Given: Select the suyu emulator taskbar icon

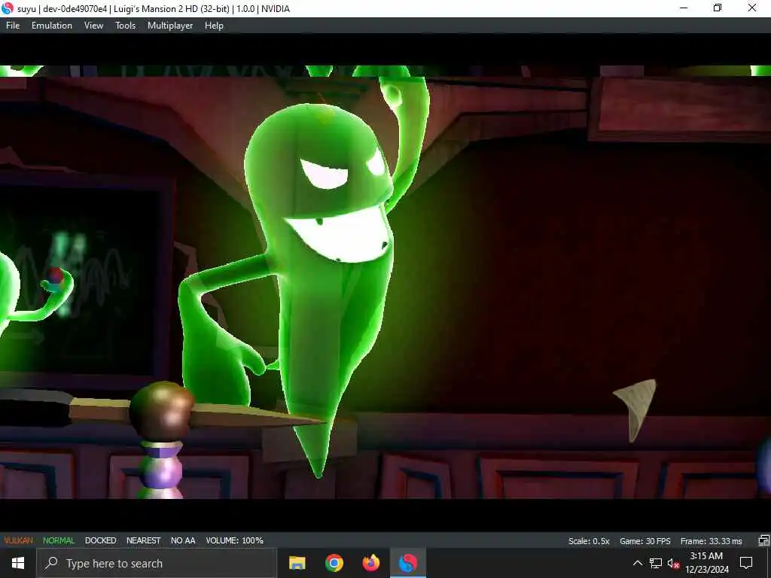Looking at the screenshot, I should click(x=407, y=563).
